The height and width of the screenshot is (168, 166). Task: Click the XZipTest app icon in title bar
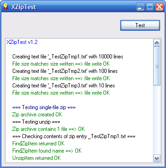pos(6,7)
